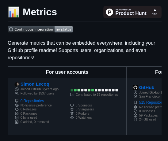The image size is (168, 141).
Task: Click the '0 byte used' text
Action: (x=29, y=117)
